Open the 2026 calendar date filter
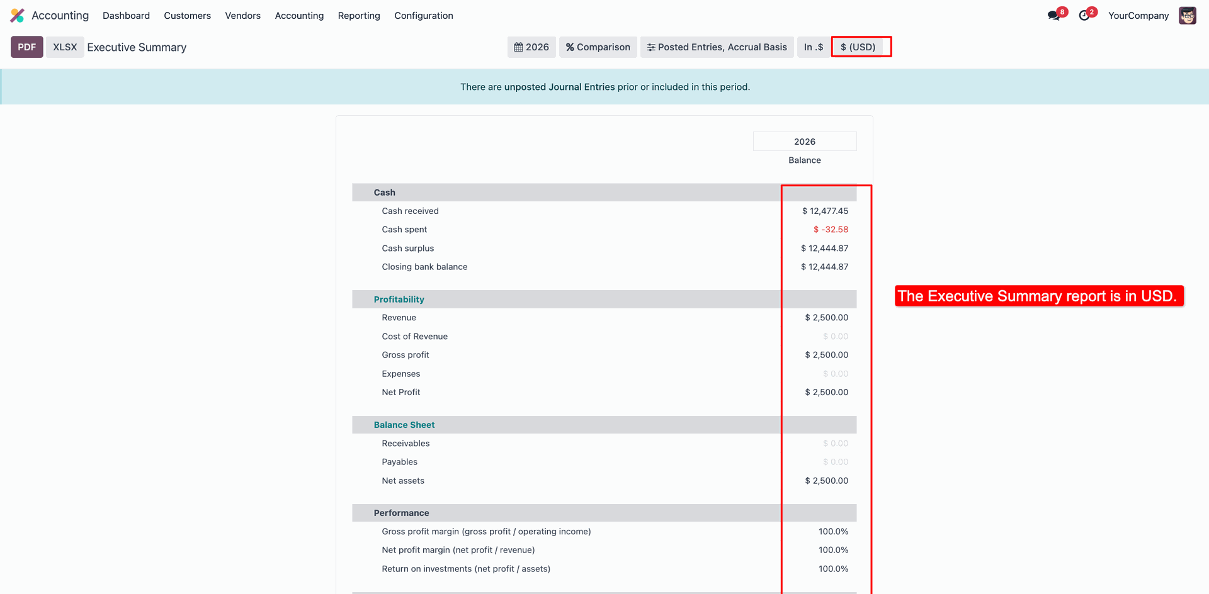The width and height of the screenshot is (1209, 594). [x=531, y=47]
